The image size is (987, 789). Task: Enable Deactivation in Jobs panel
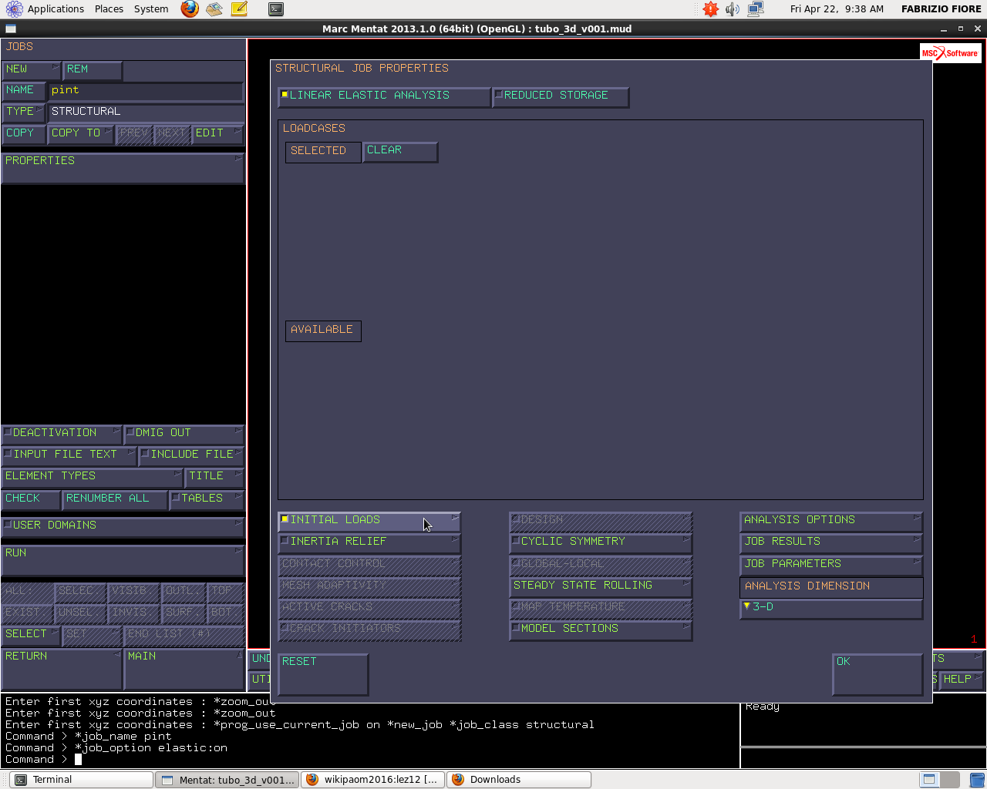pos(62,434)
